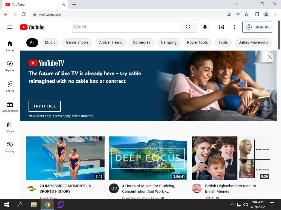Select the Comedies chip

(x=142, y=42)
